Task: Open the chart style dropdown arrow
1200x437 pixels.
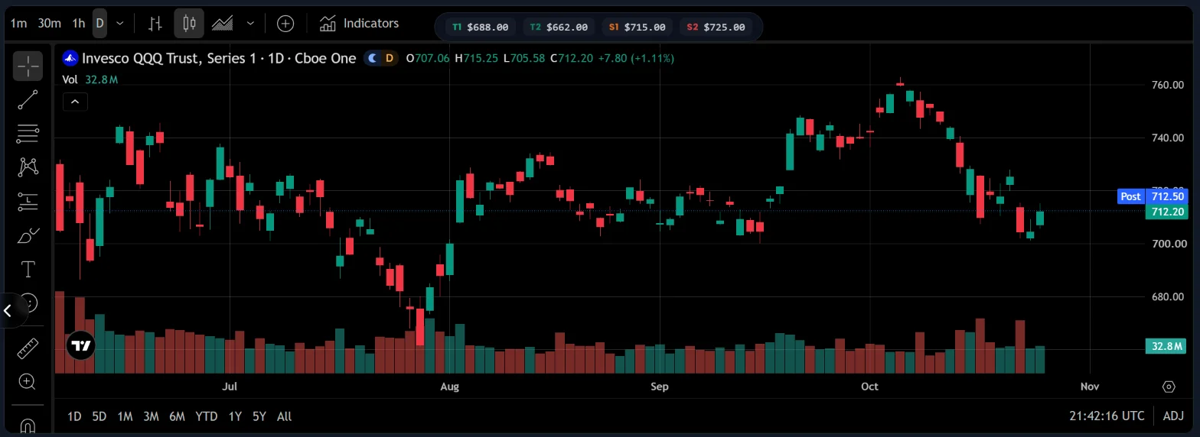Action: (250, 24)
